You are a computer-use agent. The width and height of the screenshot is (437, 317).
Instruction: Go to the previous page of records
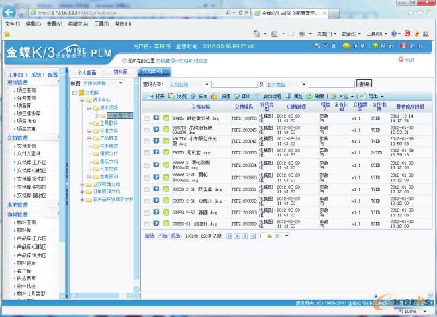pyautogui.click(x=237, y=236)
